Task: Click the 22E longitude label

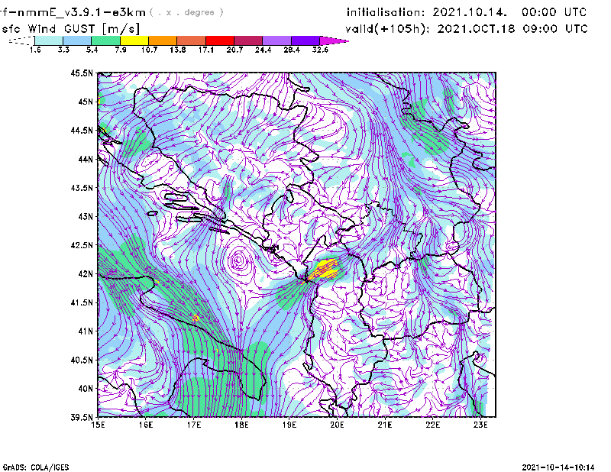Action: 433,425
